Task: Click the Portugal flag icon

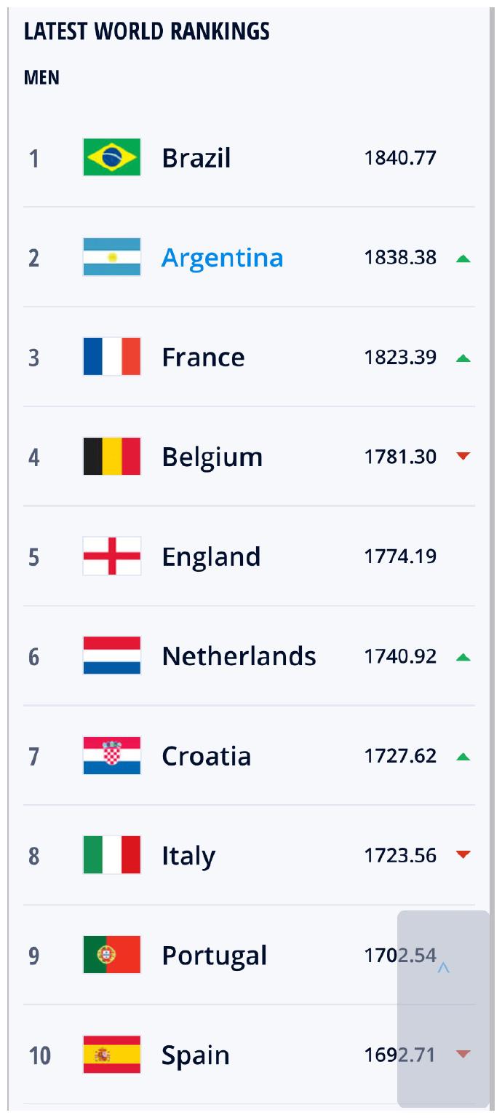Action: [x=112, y=955]
